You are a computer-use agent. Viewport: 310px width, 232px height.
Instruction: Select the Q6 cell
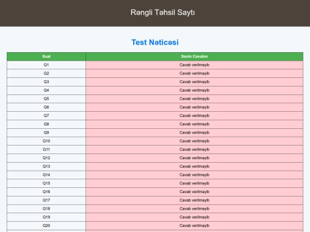46,107
